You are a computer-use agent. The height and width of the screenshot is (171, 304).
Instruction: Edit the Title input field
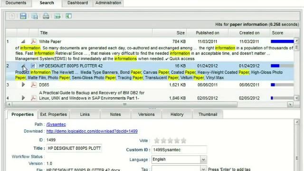[74, 148]
